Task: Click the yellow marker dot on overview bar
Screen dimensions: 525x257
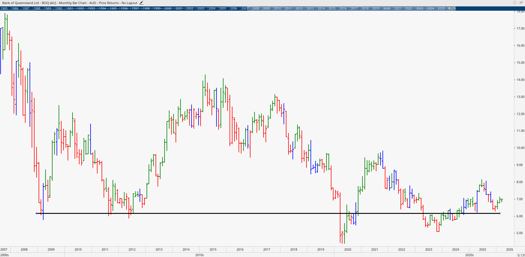Action: pyautogui.click(x=449, y=8)
